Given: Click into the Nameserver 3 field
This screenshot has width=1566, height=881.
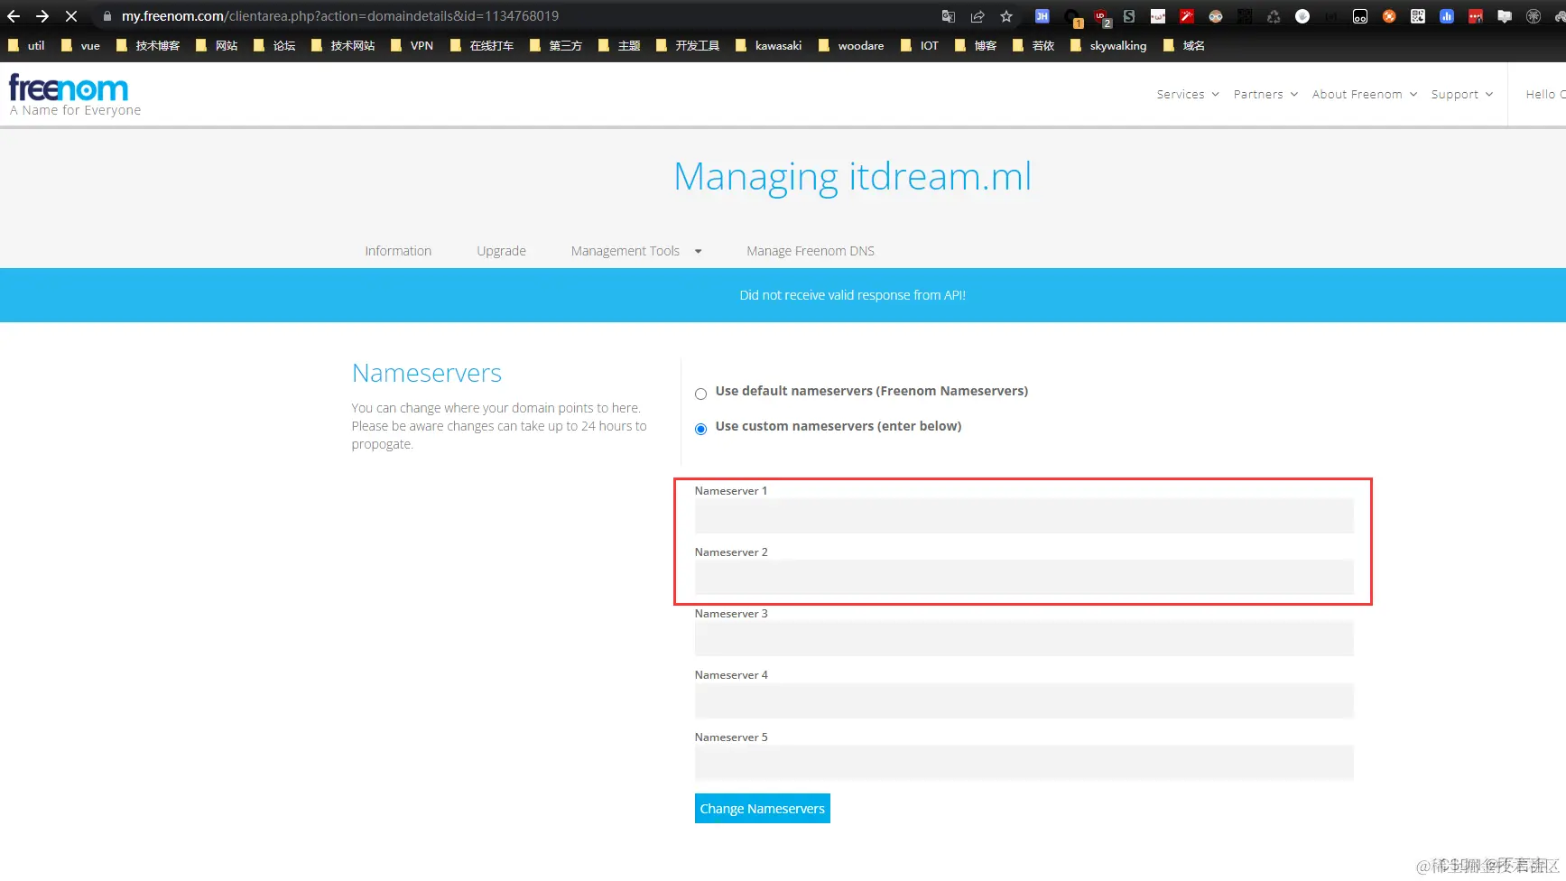Looking at the screenshot, I should tap(1024, 639).
